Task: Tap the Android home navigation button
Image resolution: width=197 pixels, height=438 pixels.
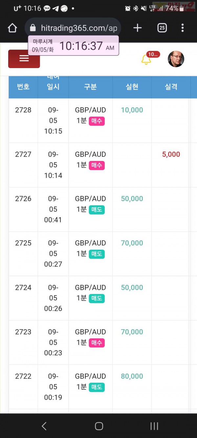Action: click(99, 426)
